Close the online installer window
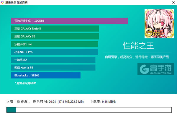177x116 pixels. click(x=173, y=2)
